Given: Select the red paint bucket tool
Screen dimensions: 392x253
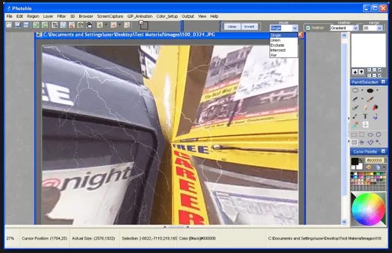Looking at the screenshot, I should [x=375, y=108].
